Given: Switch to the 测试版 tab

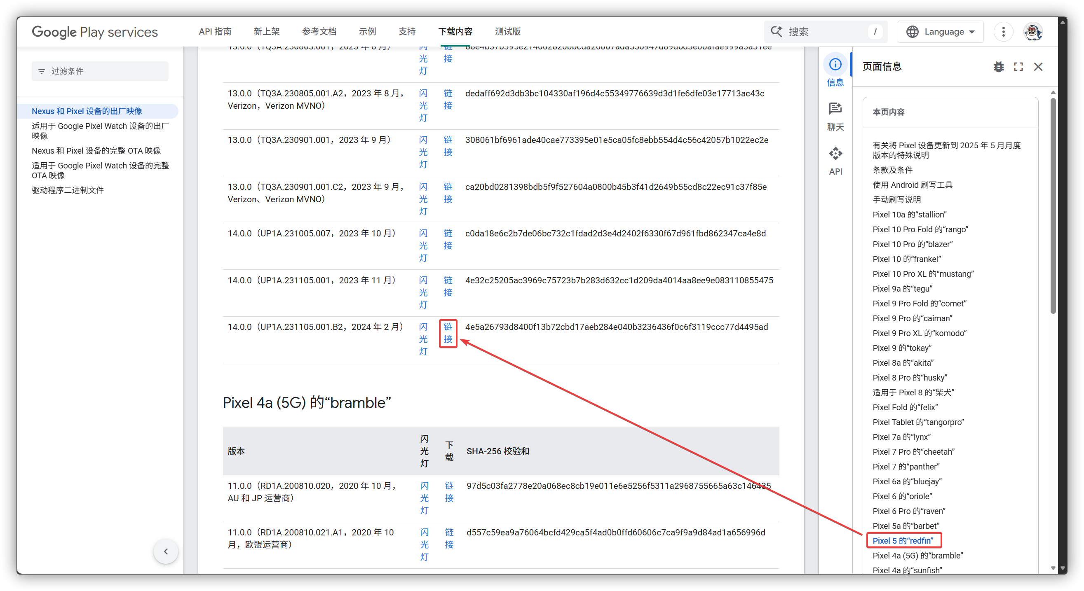Looking at the screenshot, I should tap(507, 32).
